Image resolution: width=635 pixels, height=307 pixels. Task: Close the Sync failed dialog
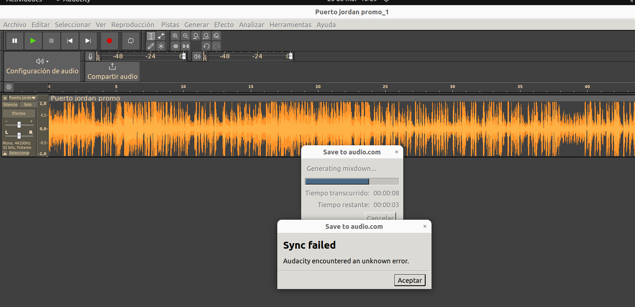[425, 226]
